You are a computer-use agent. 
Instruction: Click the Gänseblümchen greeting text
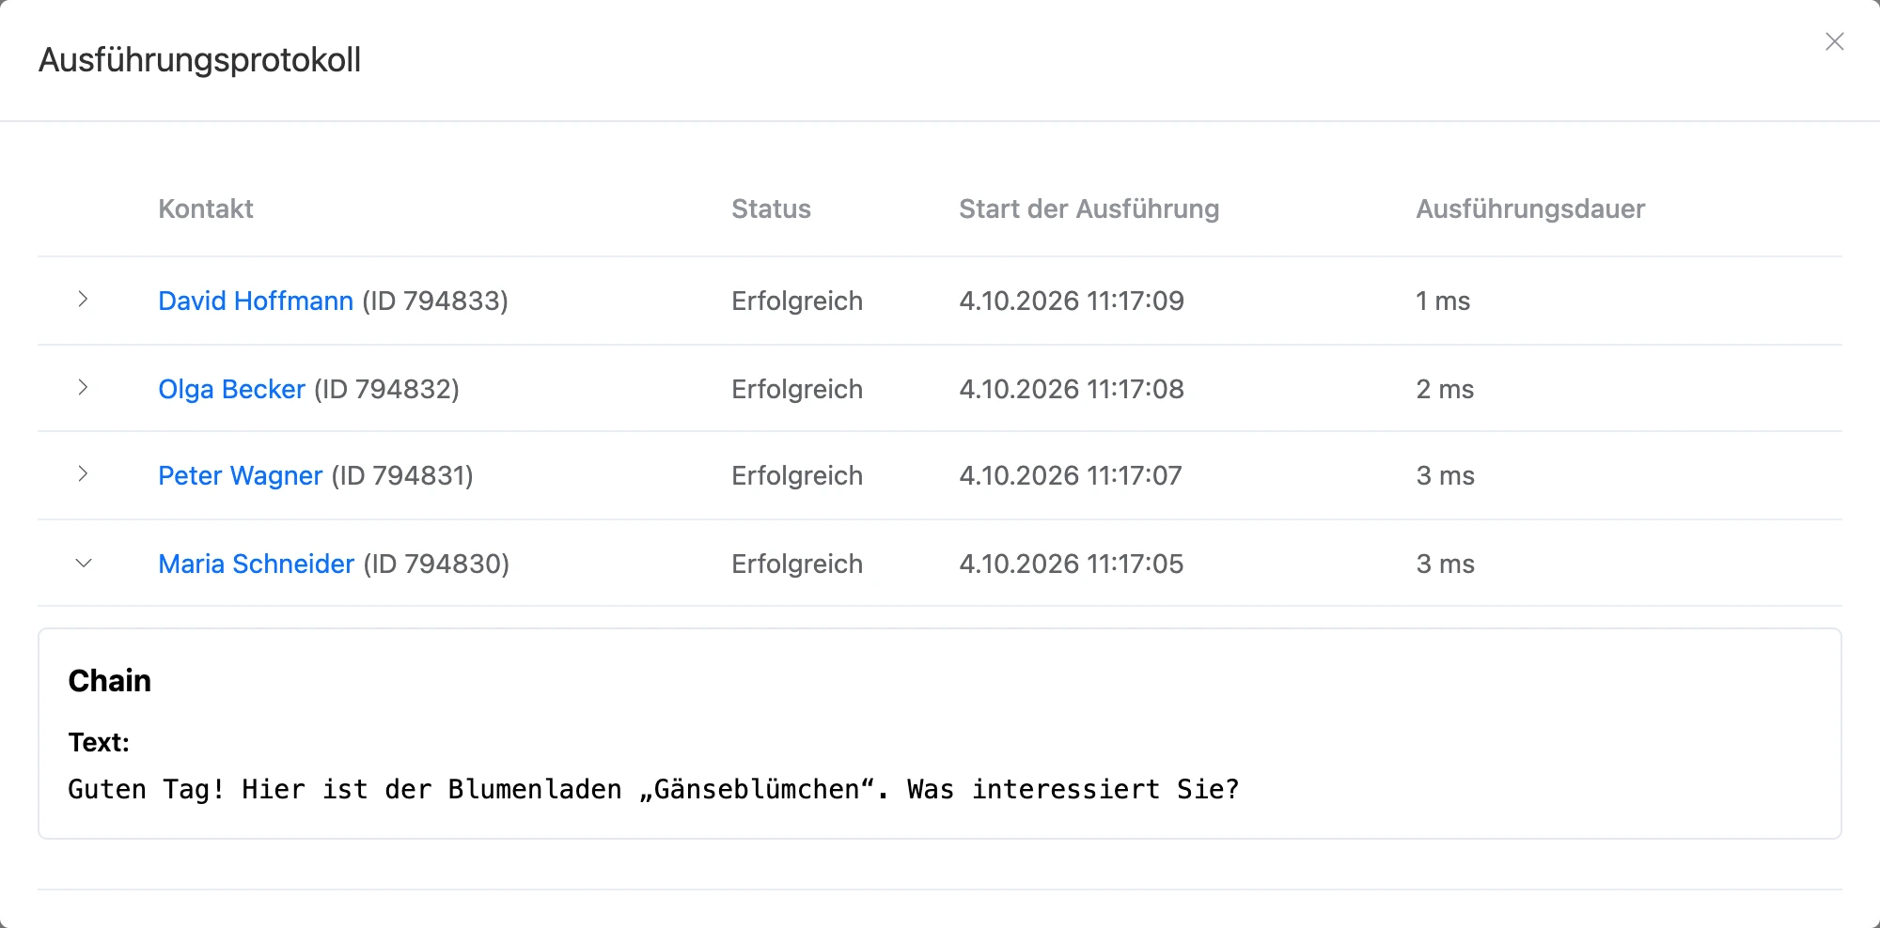click(653, 789)
